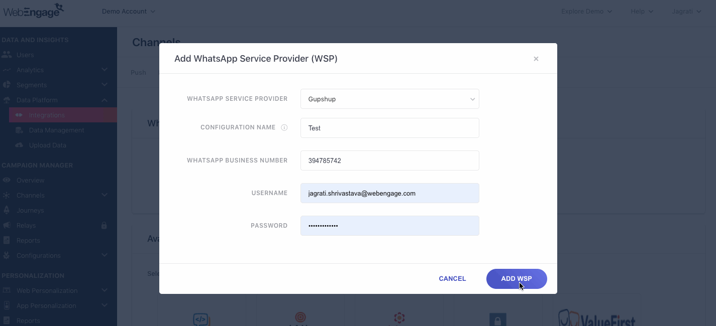Open Journeys in the sidebar
The width and height of the screenshot is (716, 326).
click(30, 210)
